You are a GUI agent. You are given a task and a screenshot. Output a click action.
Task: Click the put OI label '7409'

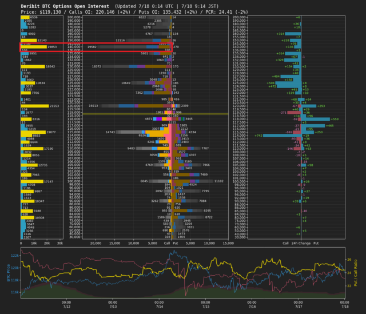[204, 174]
